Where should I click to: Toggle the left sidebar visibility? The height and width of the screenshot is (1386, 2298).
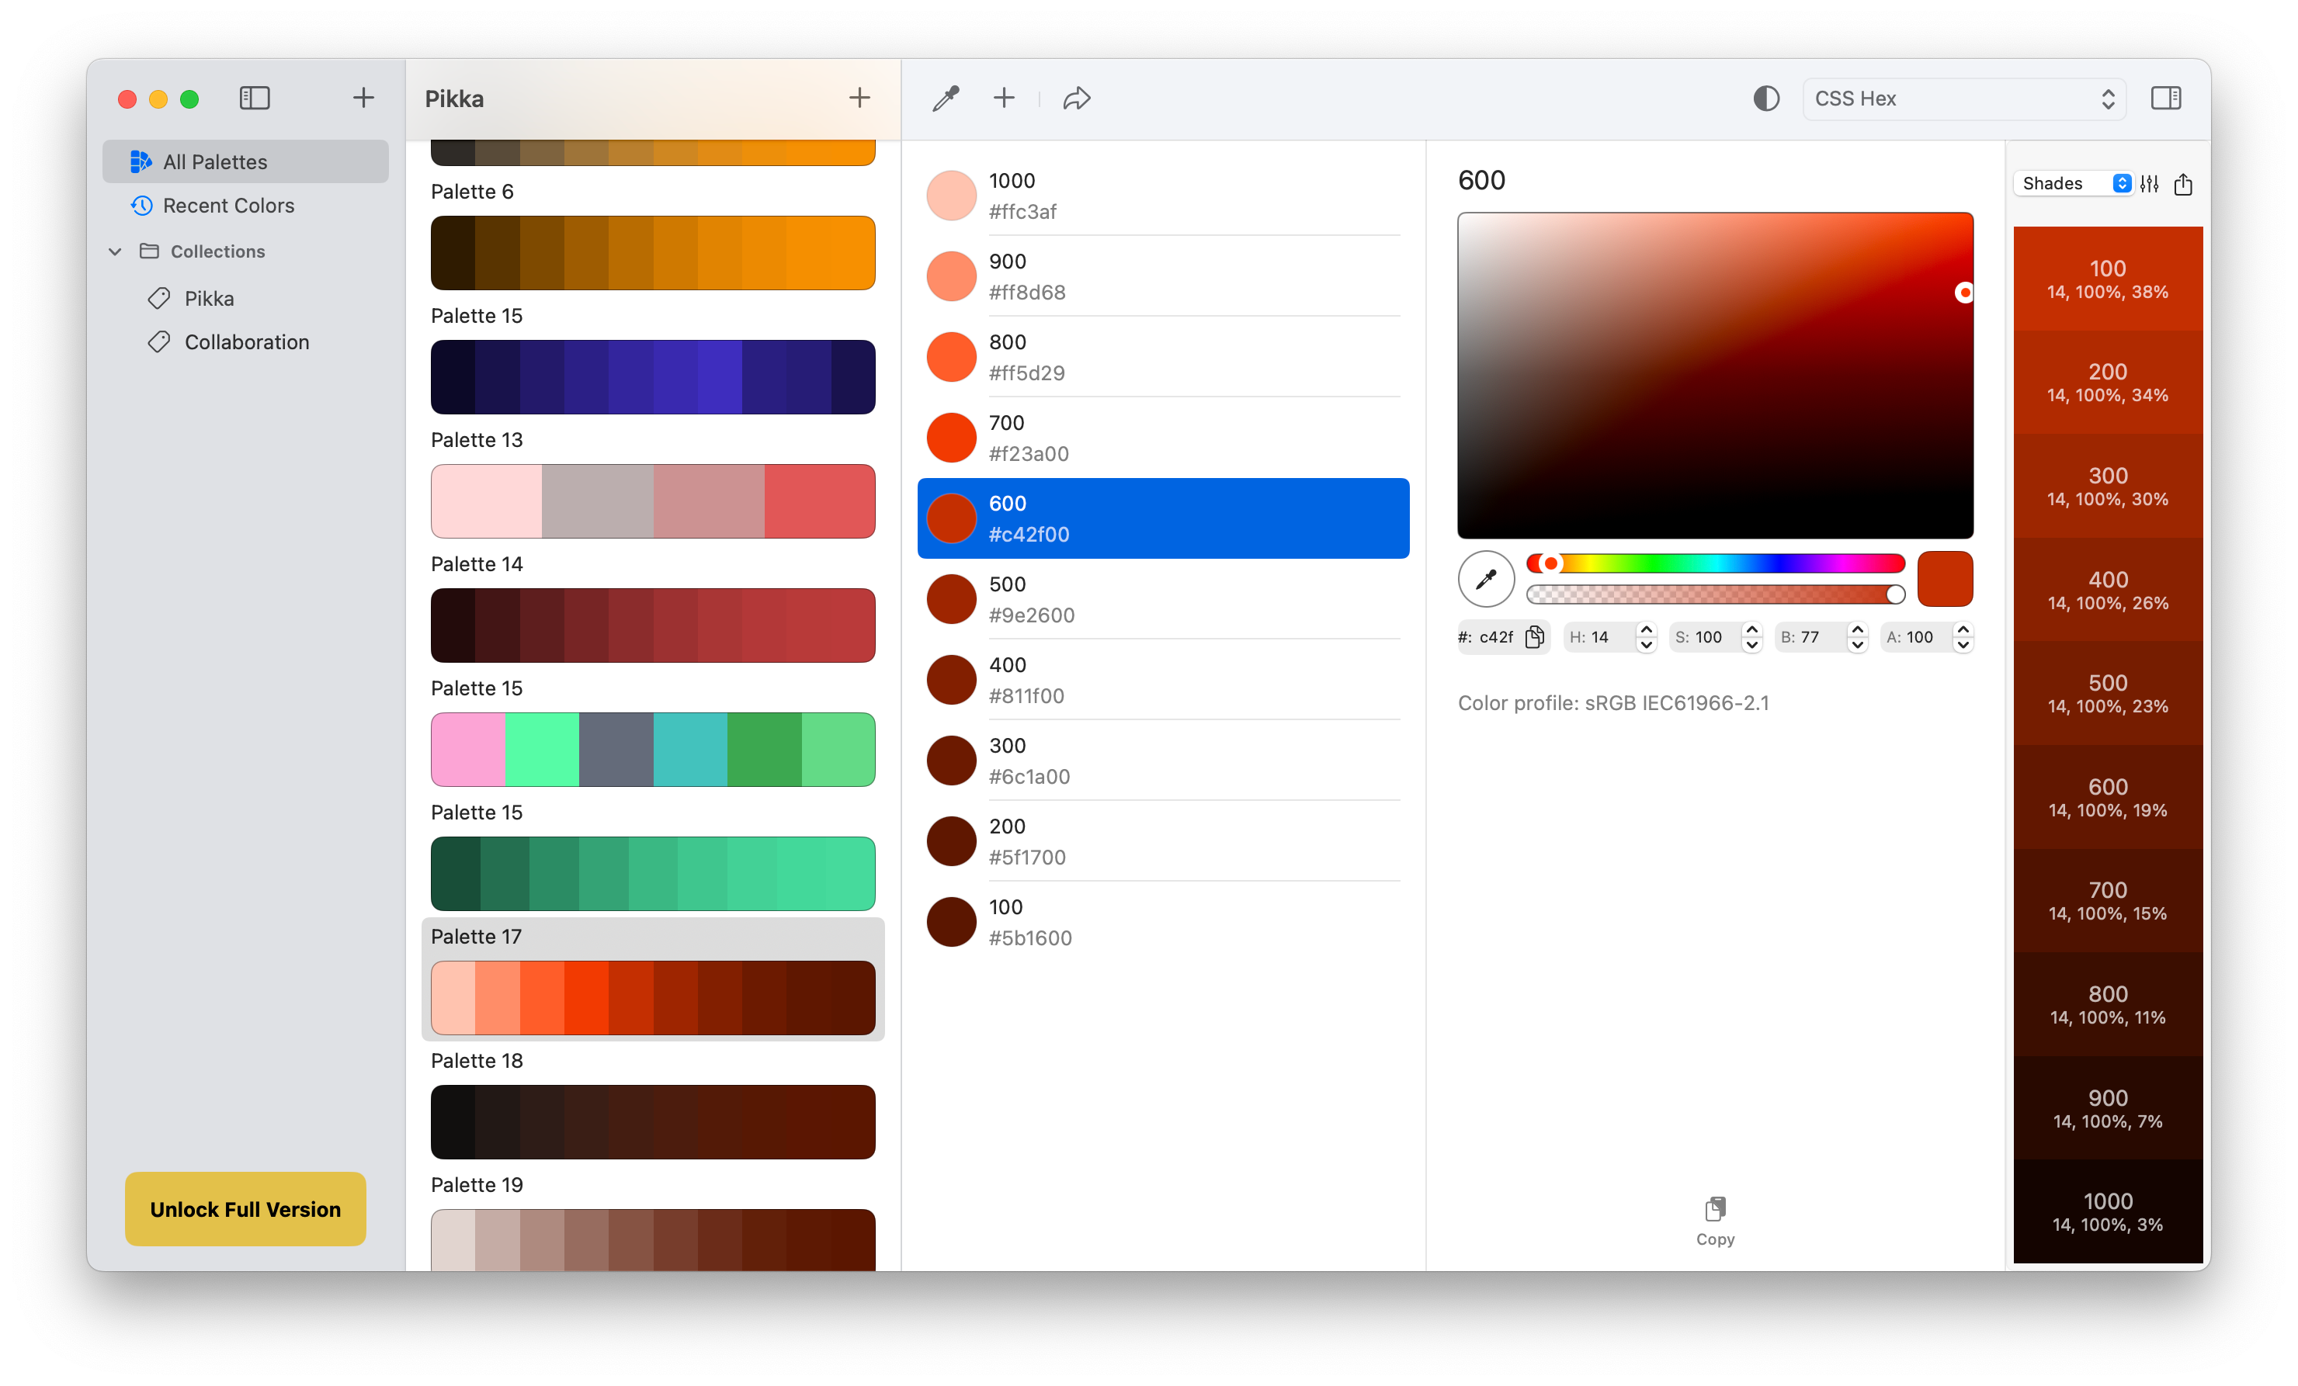pyautogui.click(x=255, y=98)
